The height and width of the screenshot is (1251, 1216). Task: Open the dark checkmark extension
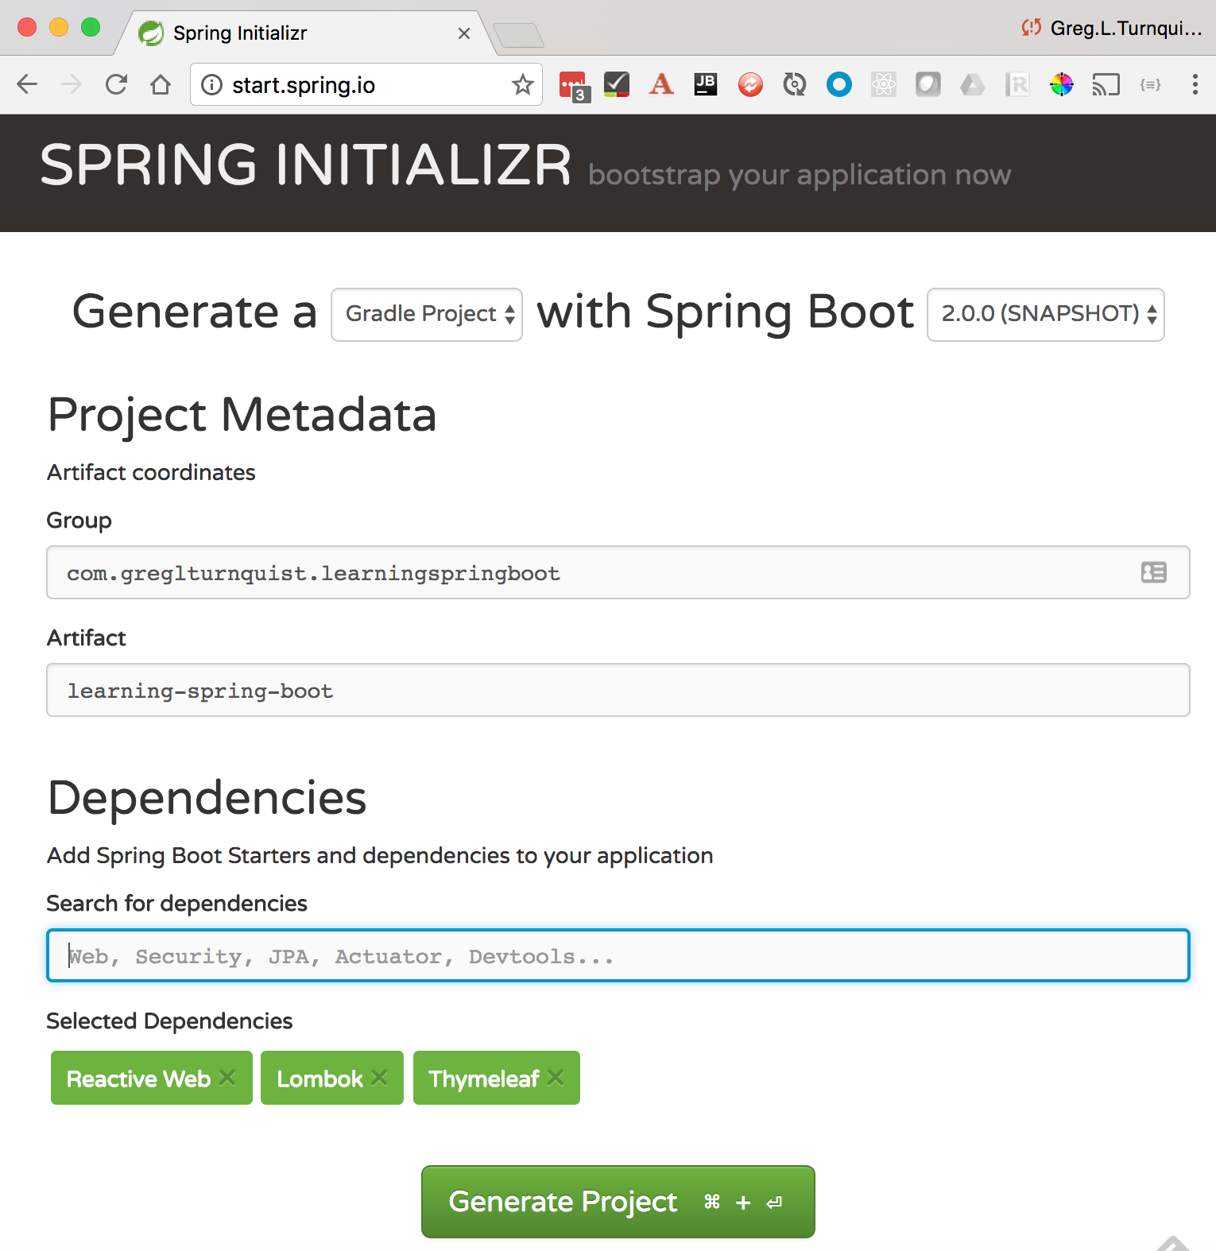[x=617, y=84]
